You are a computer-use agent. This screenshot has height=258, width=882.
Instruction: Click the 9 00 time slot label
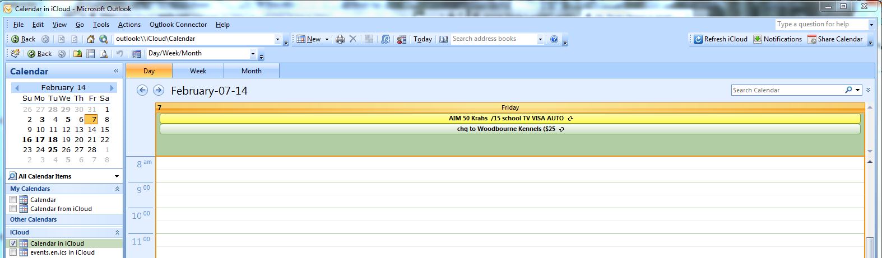pos(143,190)
